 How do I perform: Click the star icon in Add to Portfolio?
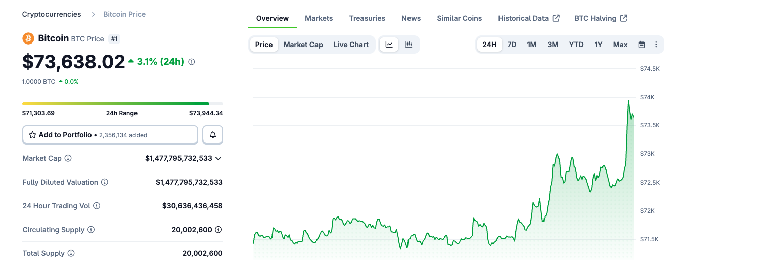(32, 135)
